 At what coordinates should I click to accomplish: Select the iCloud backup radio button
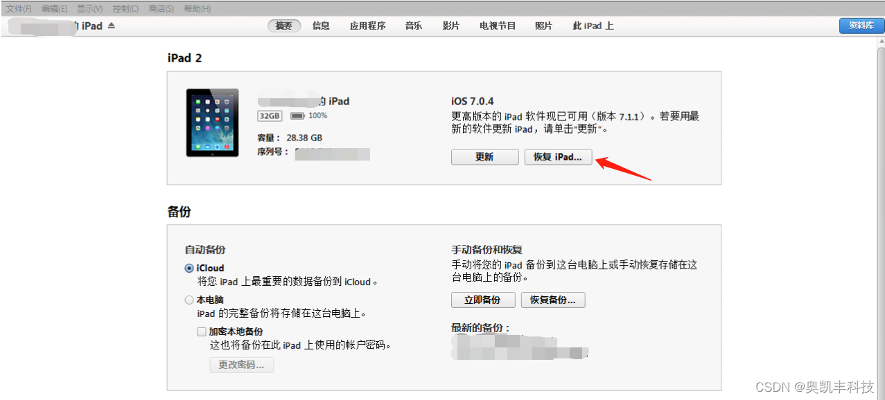pos(189,268)
